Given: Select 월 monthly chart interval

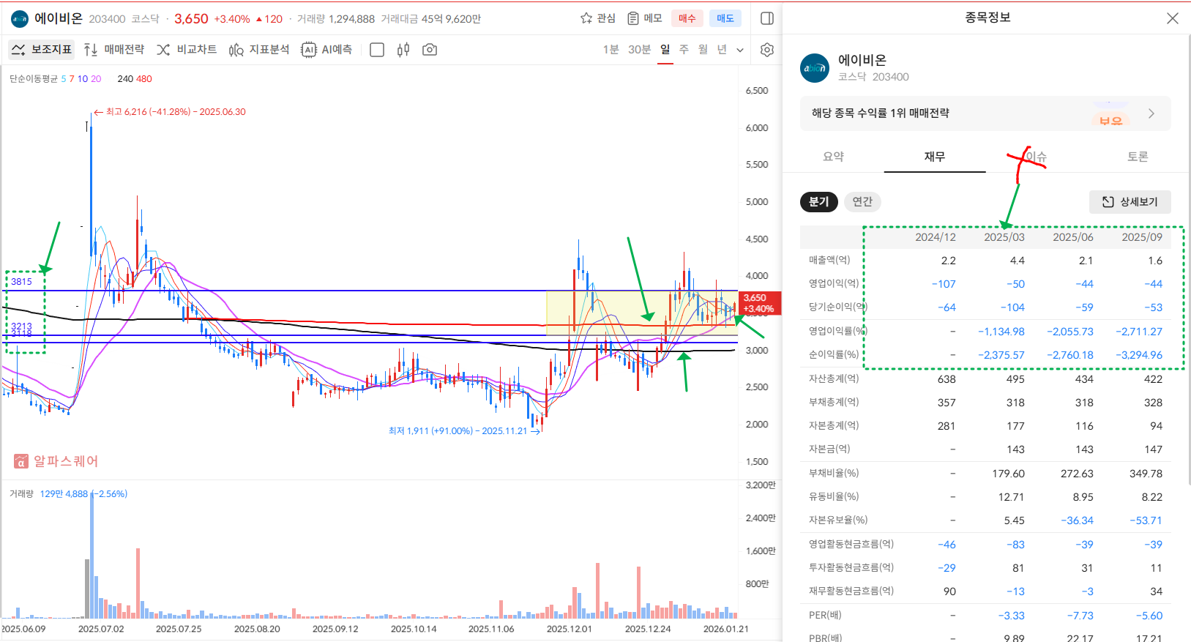Looking at the screenshot, I should 703,50.
